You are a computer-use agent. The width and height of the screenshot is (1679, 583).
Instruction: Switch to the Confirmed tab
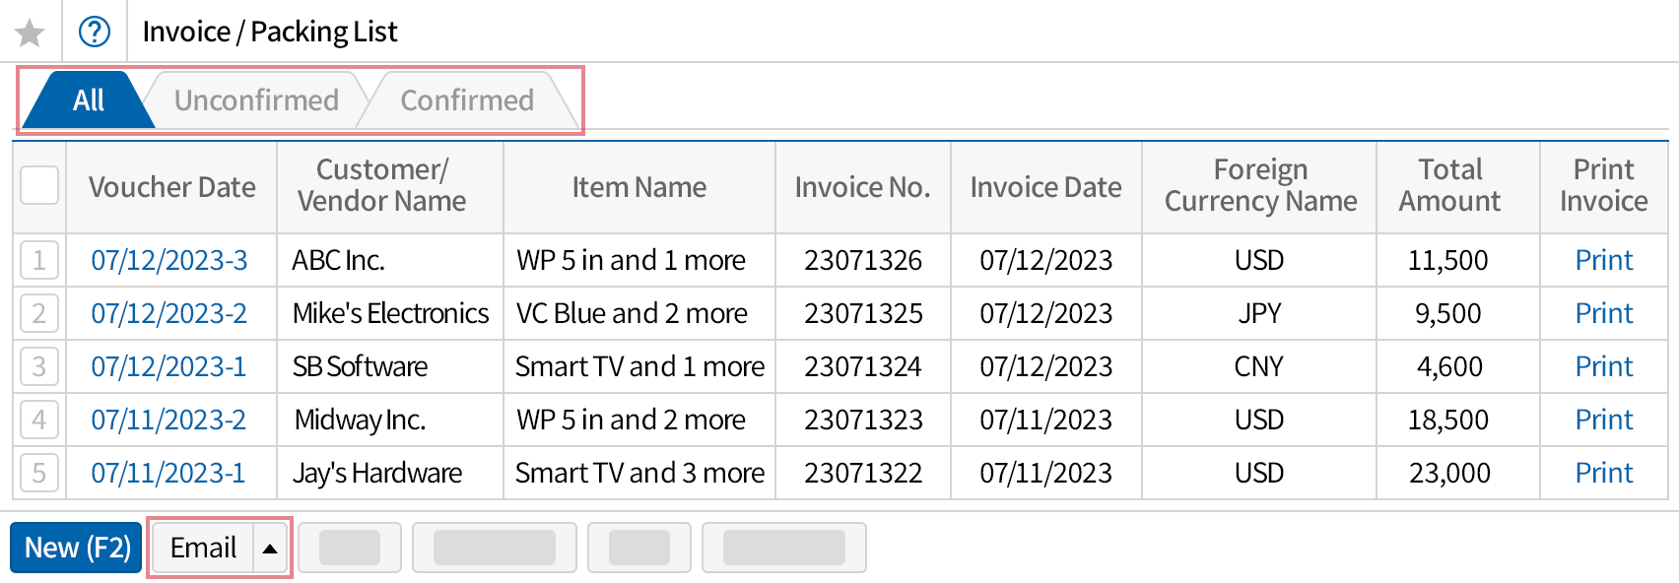click(x=467, y=100)
